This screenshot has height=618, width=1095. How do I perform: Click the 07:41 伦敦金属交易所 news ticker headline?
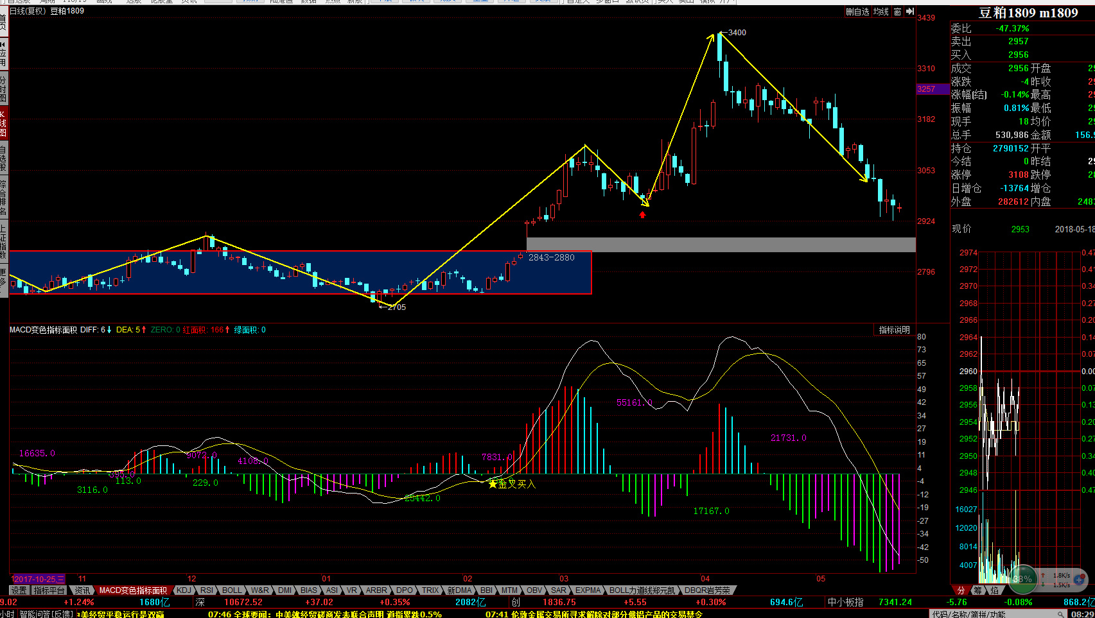594,614
